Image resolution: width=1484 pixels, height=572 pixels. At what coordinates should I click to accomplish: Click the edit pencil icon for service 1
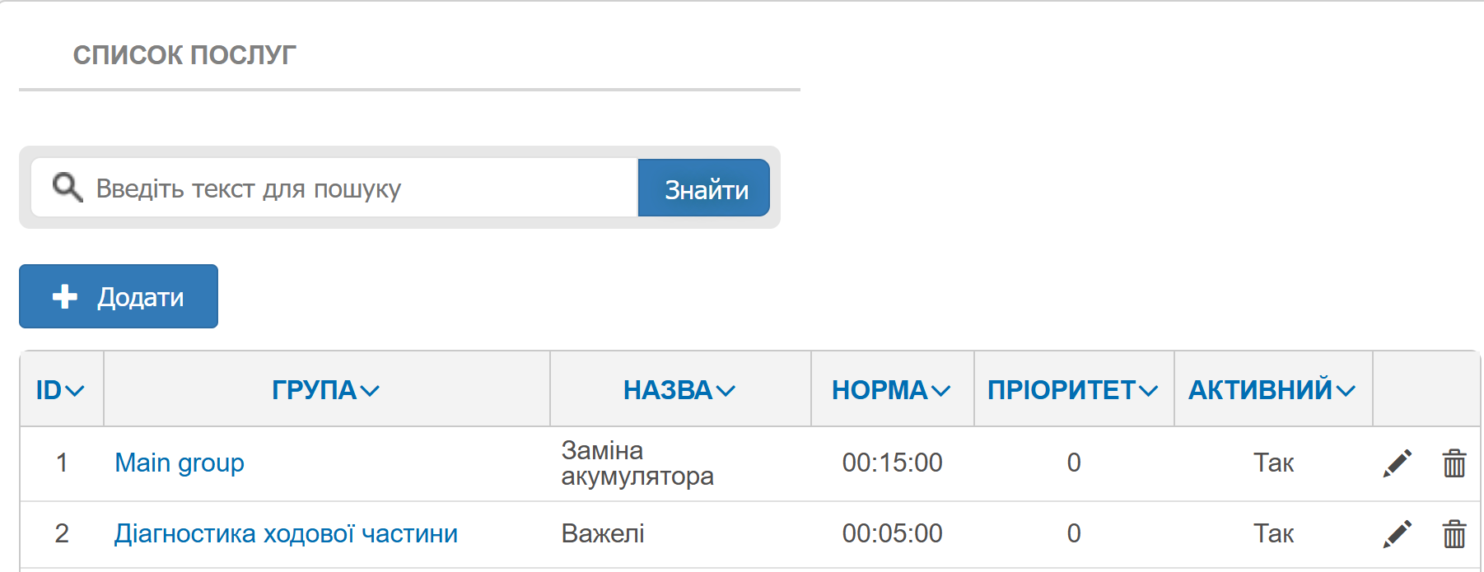[1397, 463]
